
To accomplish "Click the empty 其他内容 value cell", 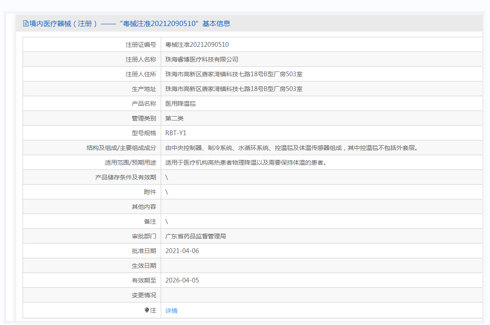I will [x=321, y=207].
